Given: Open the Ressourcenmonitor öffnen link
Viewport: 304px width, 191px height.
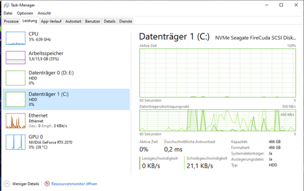Looking at the screenshot, I should (x=74, y=184).
